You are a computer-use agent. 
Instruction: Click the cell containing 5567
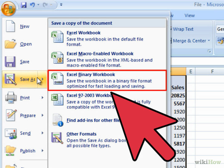point(178,103)
